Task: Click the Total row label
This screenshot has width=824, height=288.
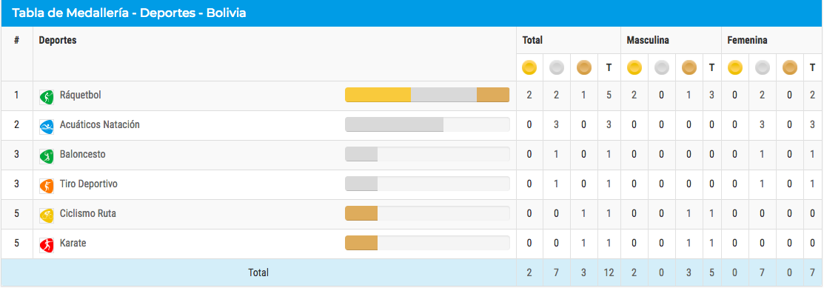Action: (x=258, y=272)
